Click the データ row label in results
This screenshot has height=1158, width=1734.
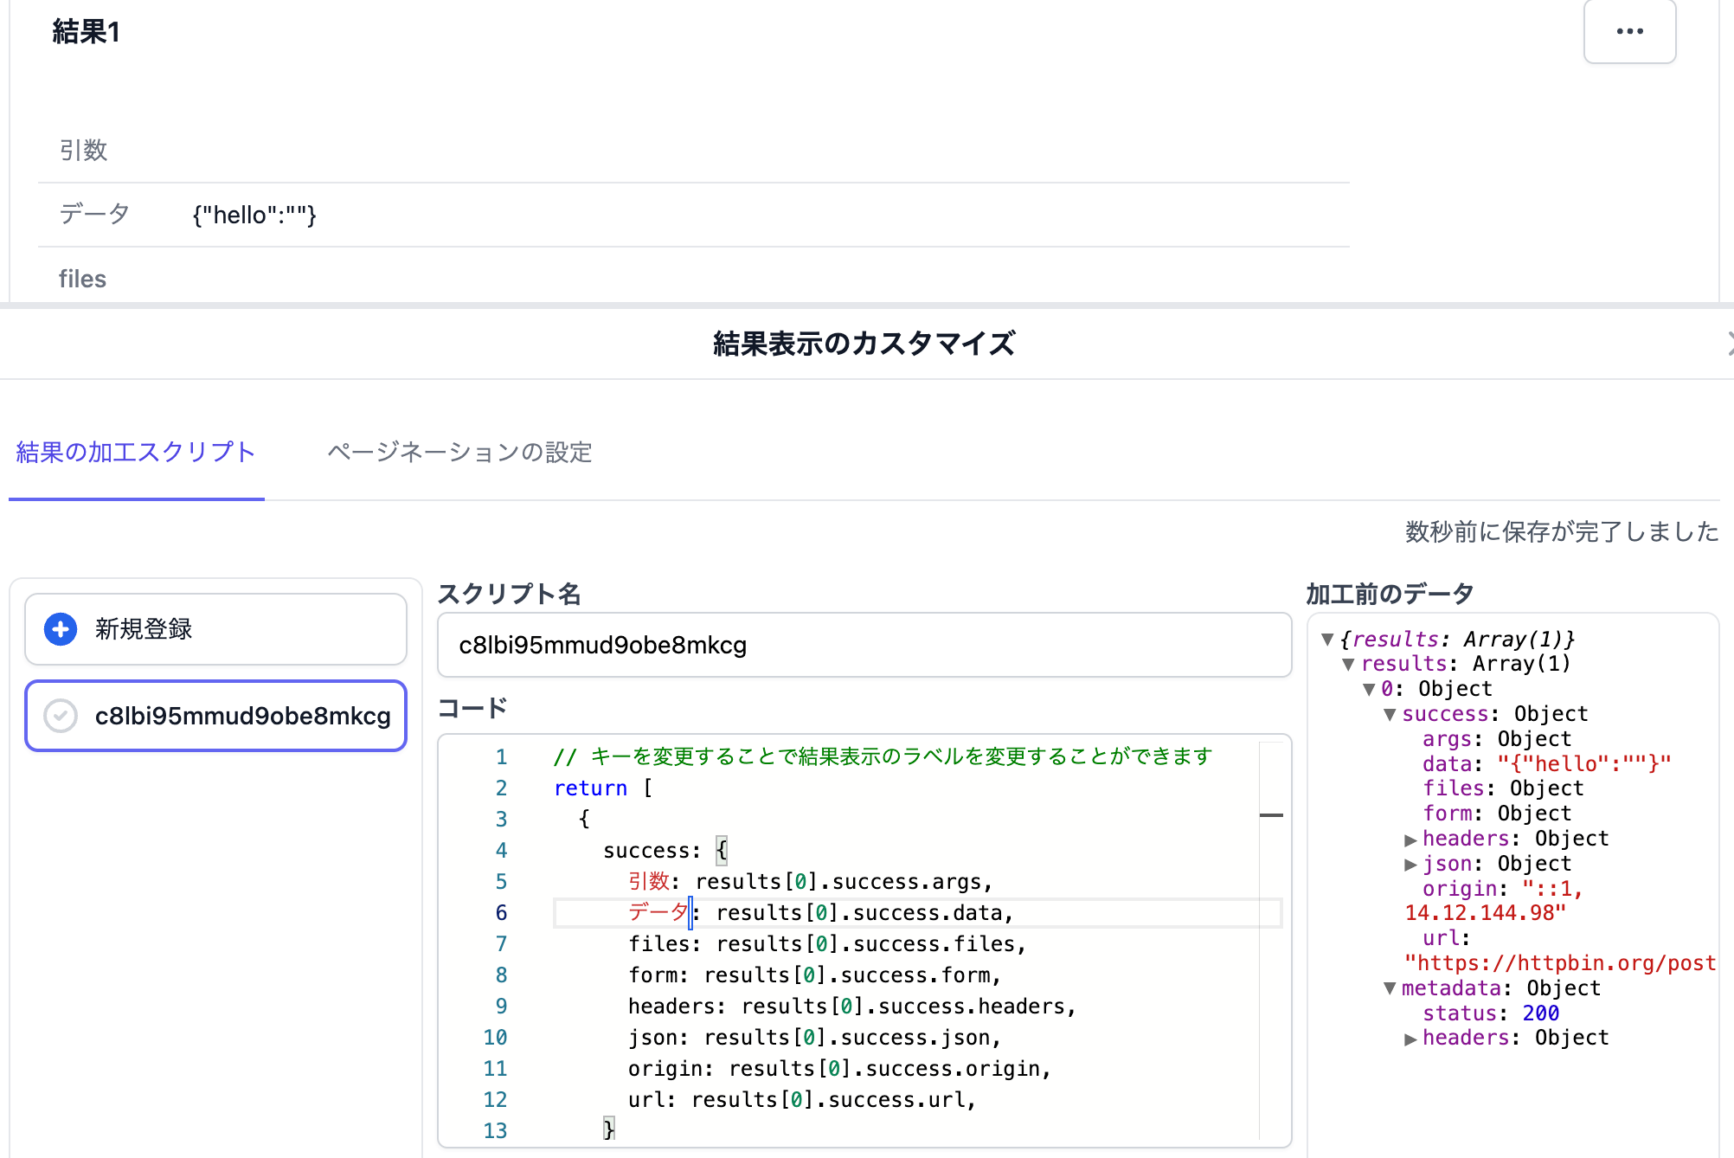coord(94,215)
